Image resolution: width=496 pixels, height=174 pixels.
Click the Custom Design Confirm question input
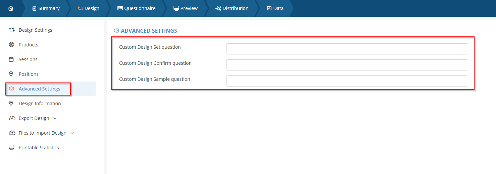coord(346,65)
